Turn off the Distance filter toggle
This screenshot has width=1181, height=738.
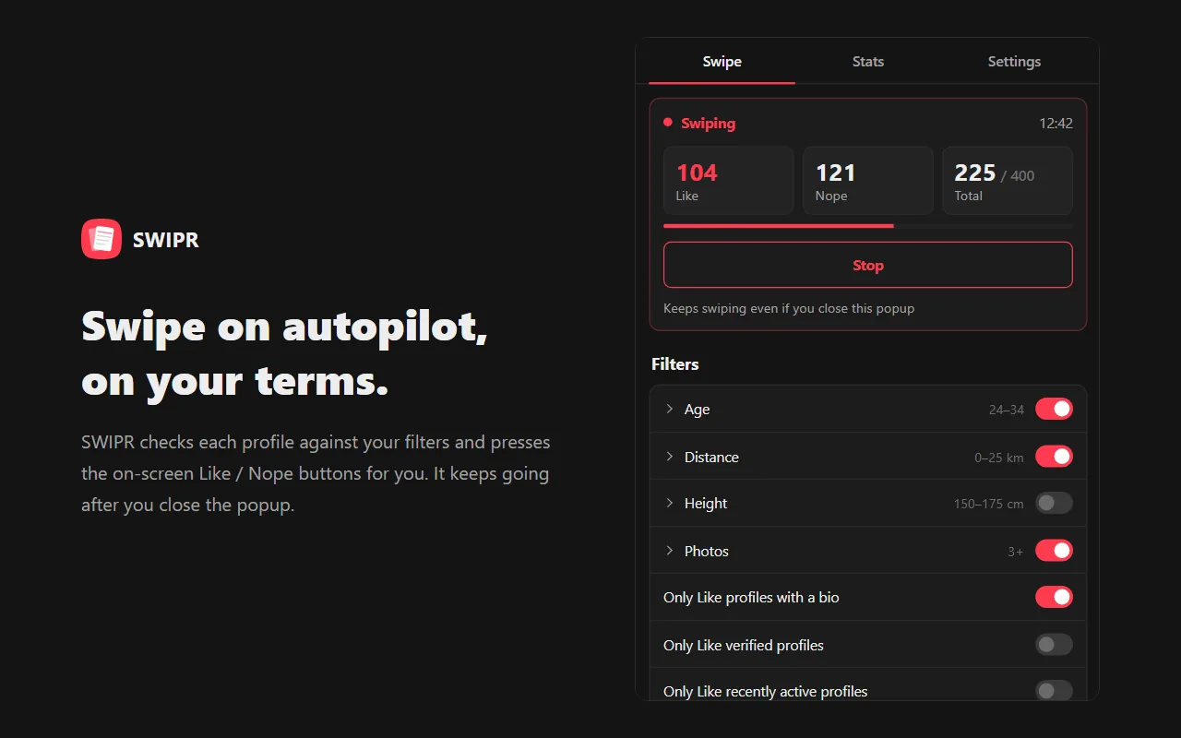click(x=1054, y=456)
